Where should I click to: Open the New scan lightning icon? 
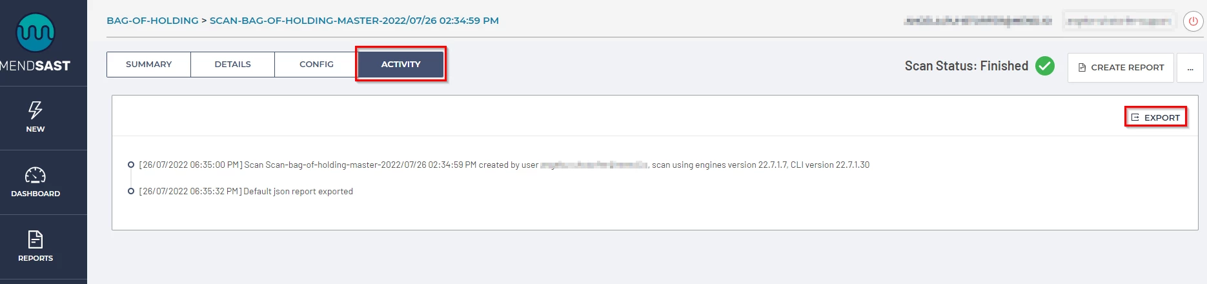point(35,110)
